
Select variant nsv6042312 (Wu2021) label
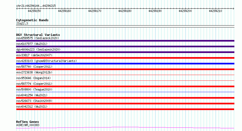click(32, 107)
